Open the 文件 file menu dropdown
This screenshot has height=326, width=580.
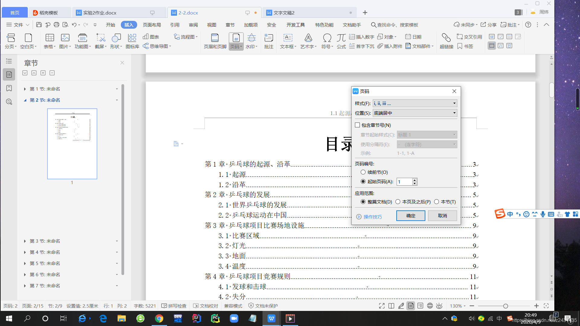coord(18,25)
